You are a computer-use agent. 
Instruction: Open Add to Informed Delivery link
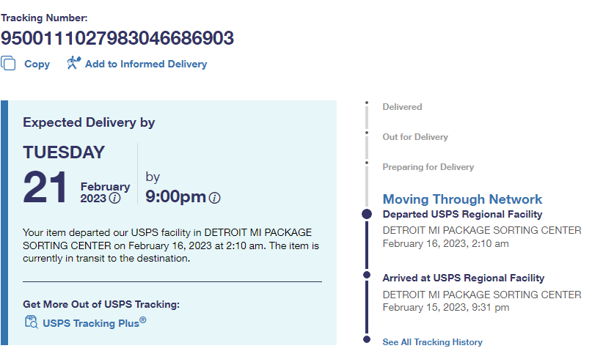coord(146,64)
